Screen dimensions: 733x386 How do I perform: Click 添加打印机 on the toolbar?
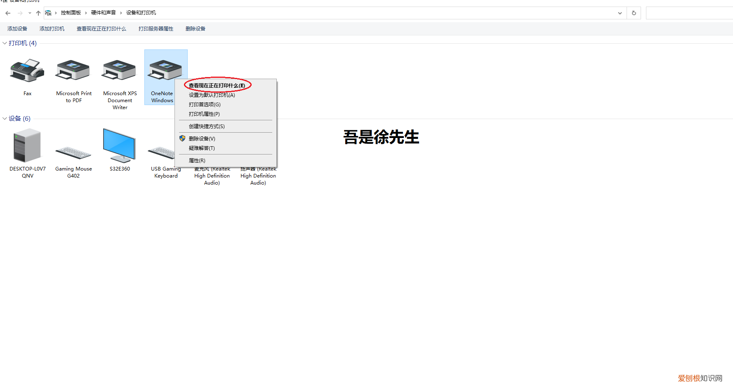[x=52, y=28]
